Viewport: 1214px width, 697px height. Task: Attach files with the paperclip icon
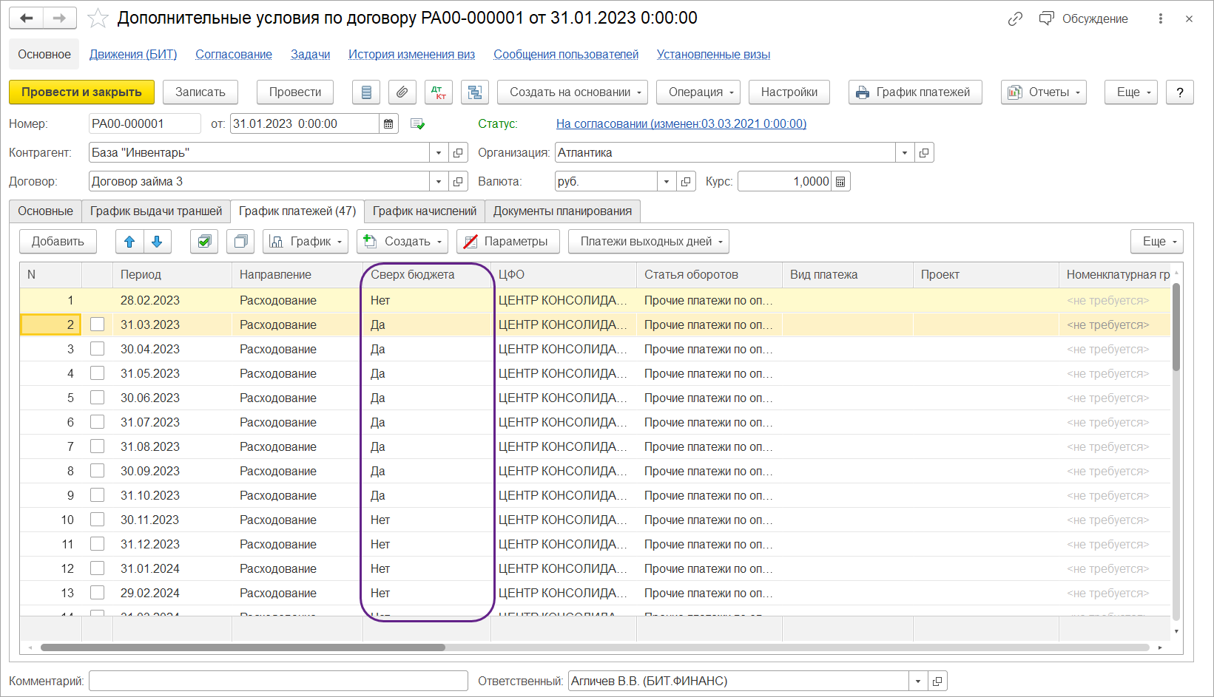tap(402, 92)
